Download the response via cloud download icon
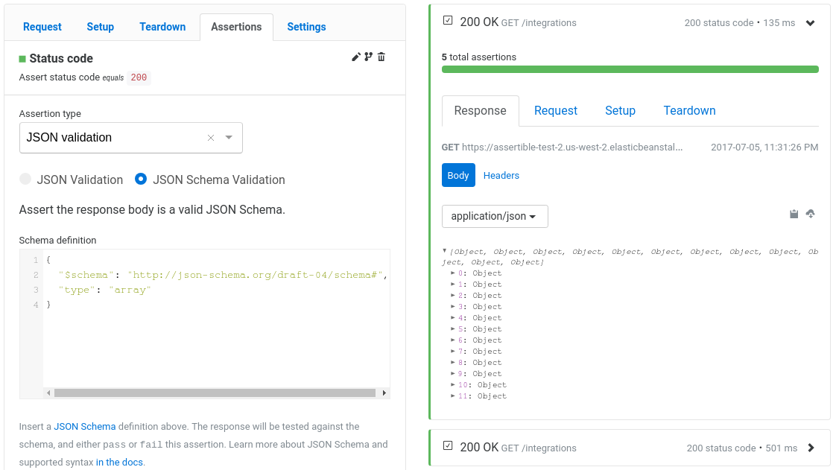The image size is (836, 470). point(811,214)
